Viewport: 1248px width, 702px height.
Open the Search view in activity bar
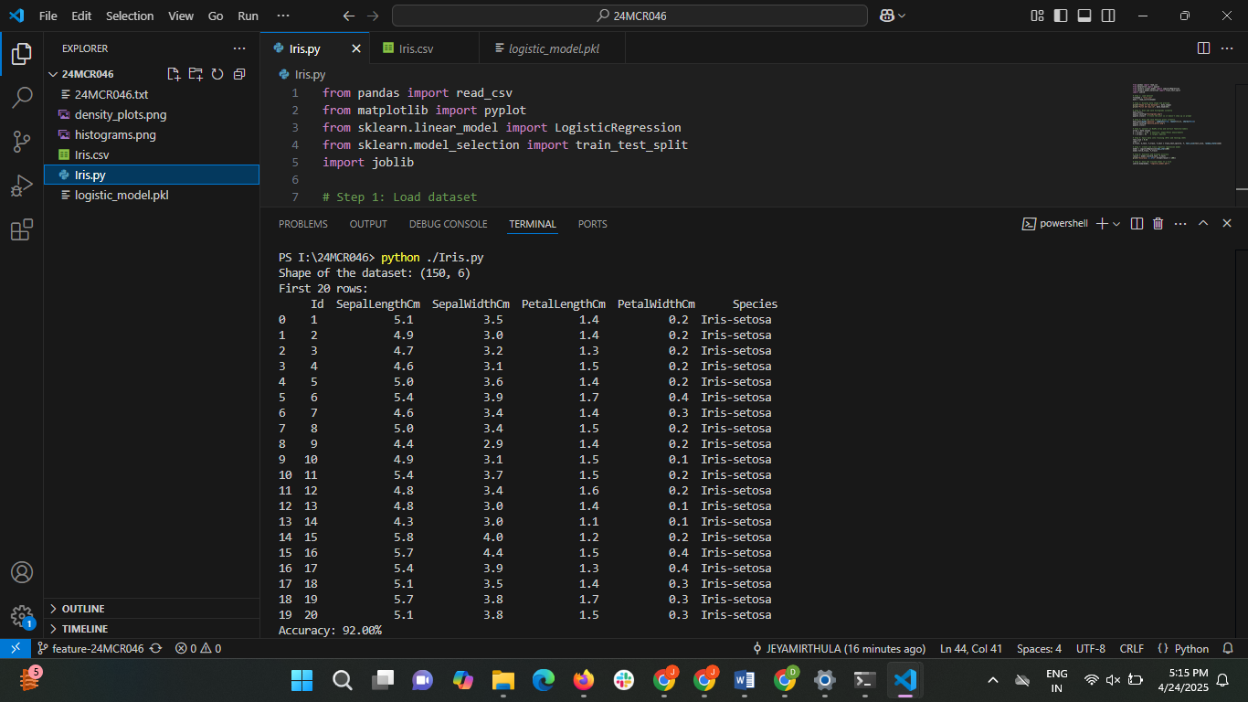point(22,97)
